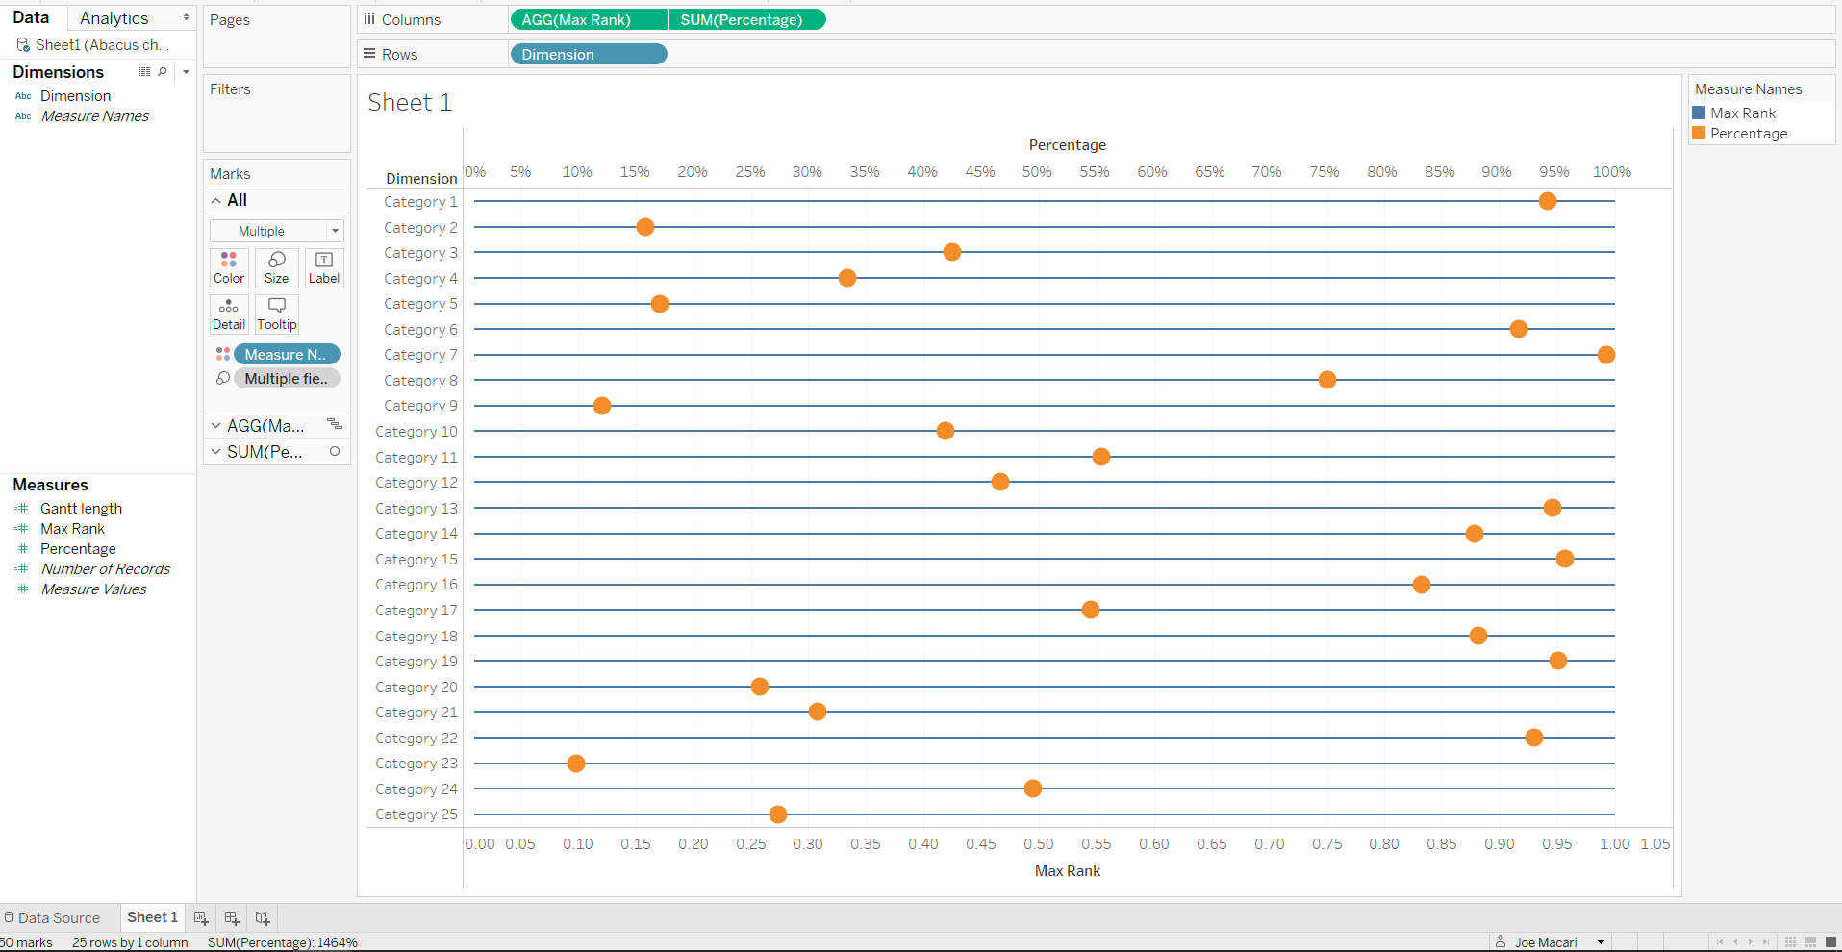Open the Joe Macari account menu

1547,941
